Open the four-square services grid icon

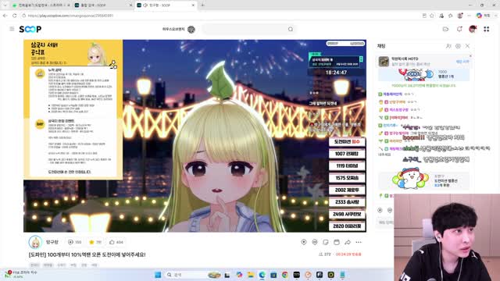click(486, 30)
